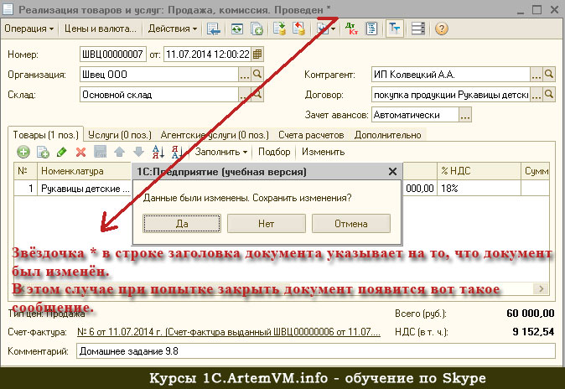Click the Зачет авансов field Автоматически
The height and width of the screenshot is (389, 565).
pos(415,115)
